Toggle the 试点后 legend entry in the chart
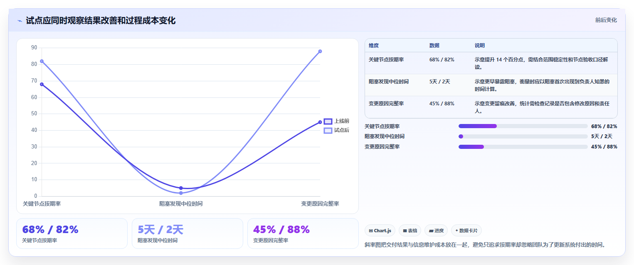The image size is (634, 265). (x=336, y=130)
